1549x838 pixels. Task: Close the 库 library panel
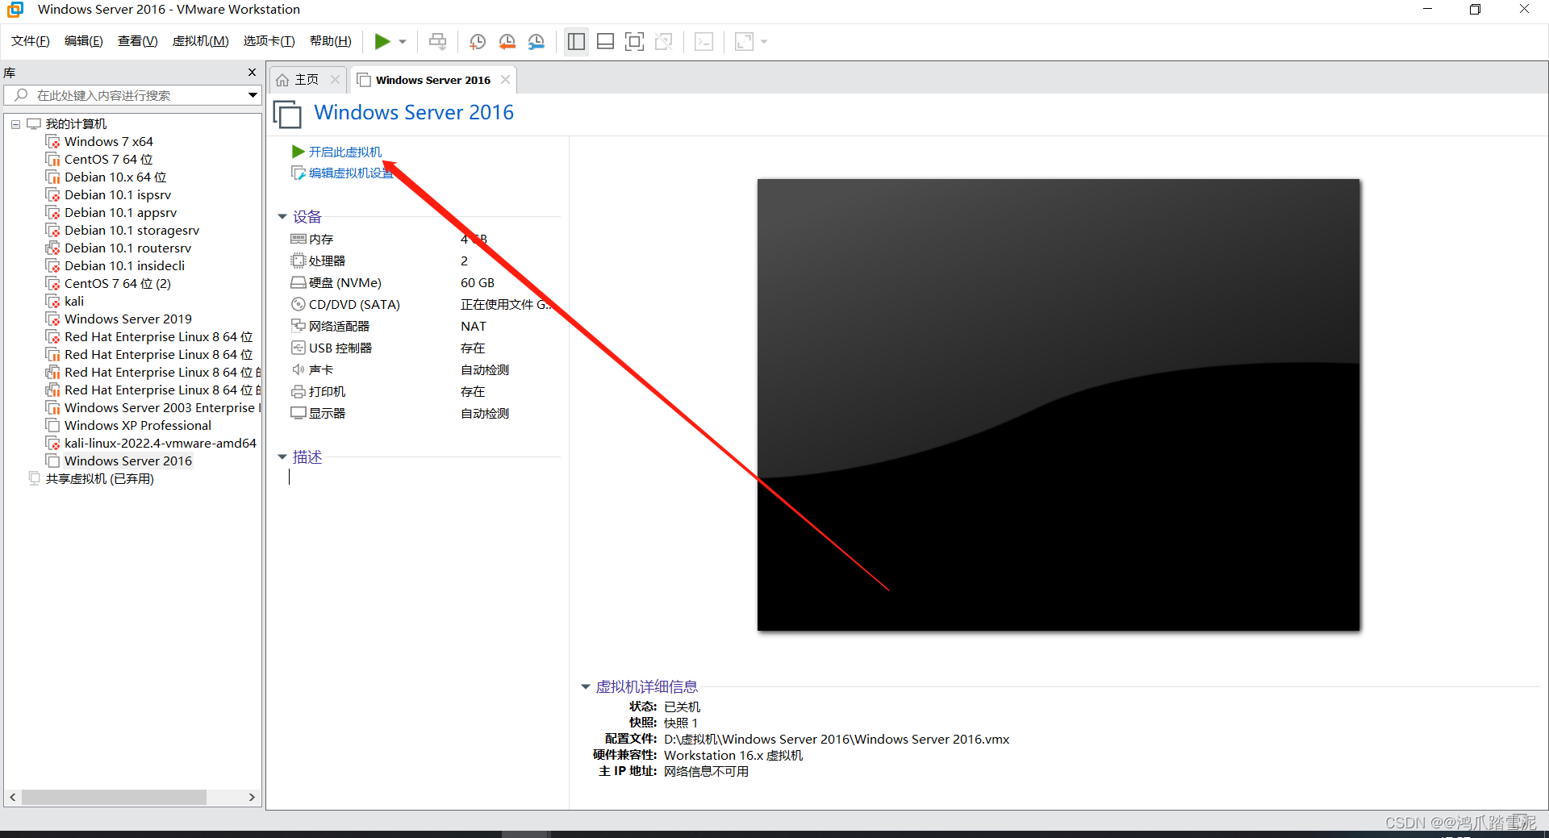coord(252,73)
